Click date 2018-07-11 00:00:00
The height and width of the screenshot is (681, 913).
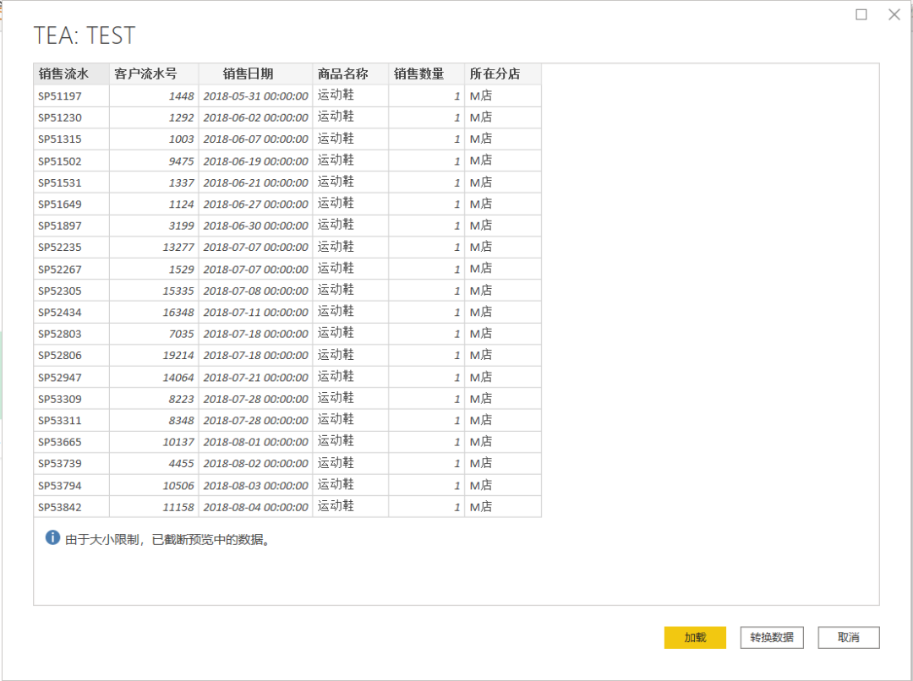[x=255, y=313]
